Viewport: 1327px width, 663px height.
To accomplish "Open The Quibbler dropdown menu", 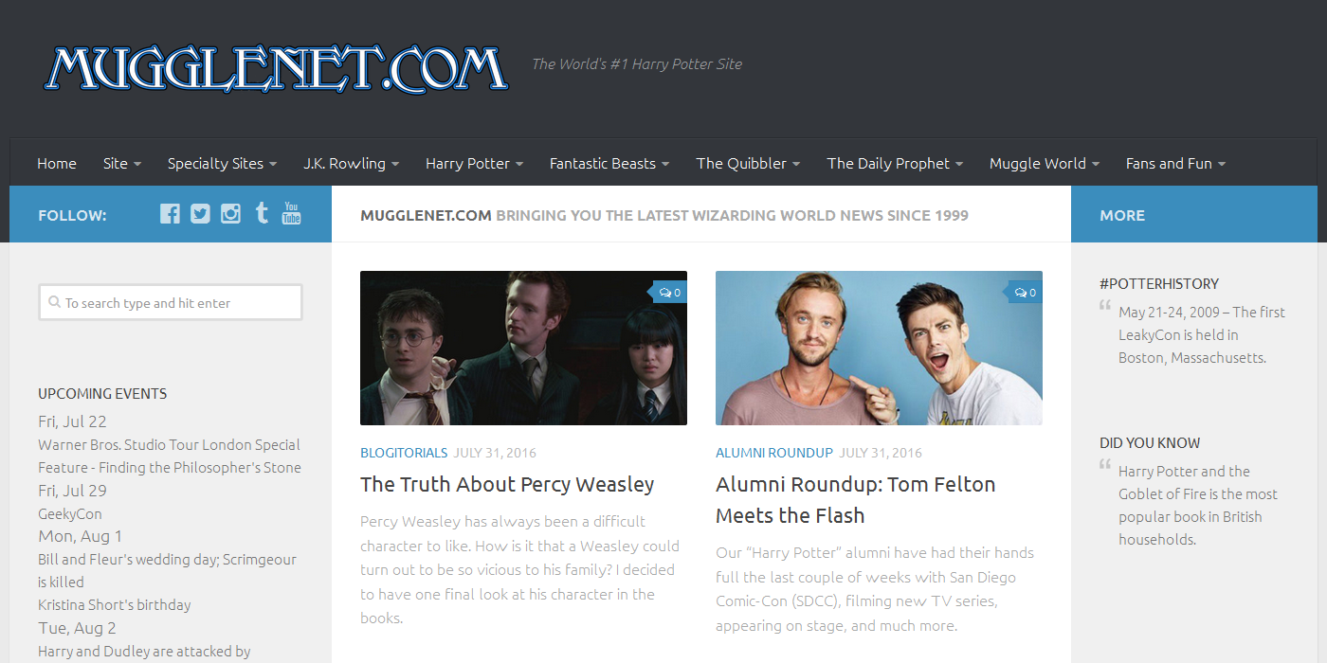I will click(x=749, y=163).
